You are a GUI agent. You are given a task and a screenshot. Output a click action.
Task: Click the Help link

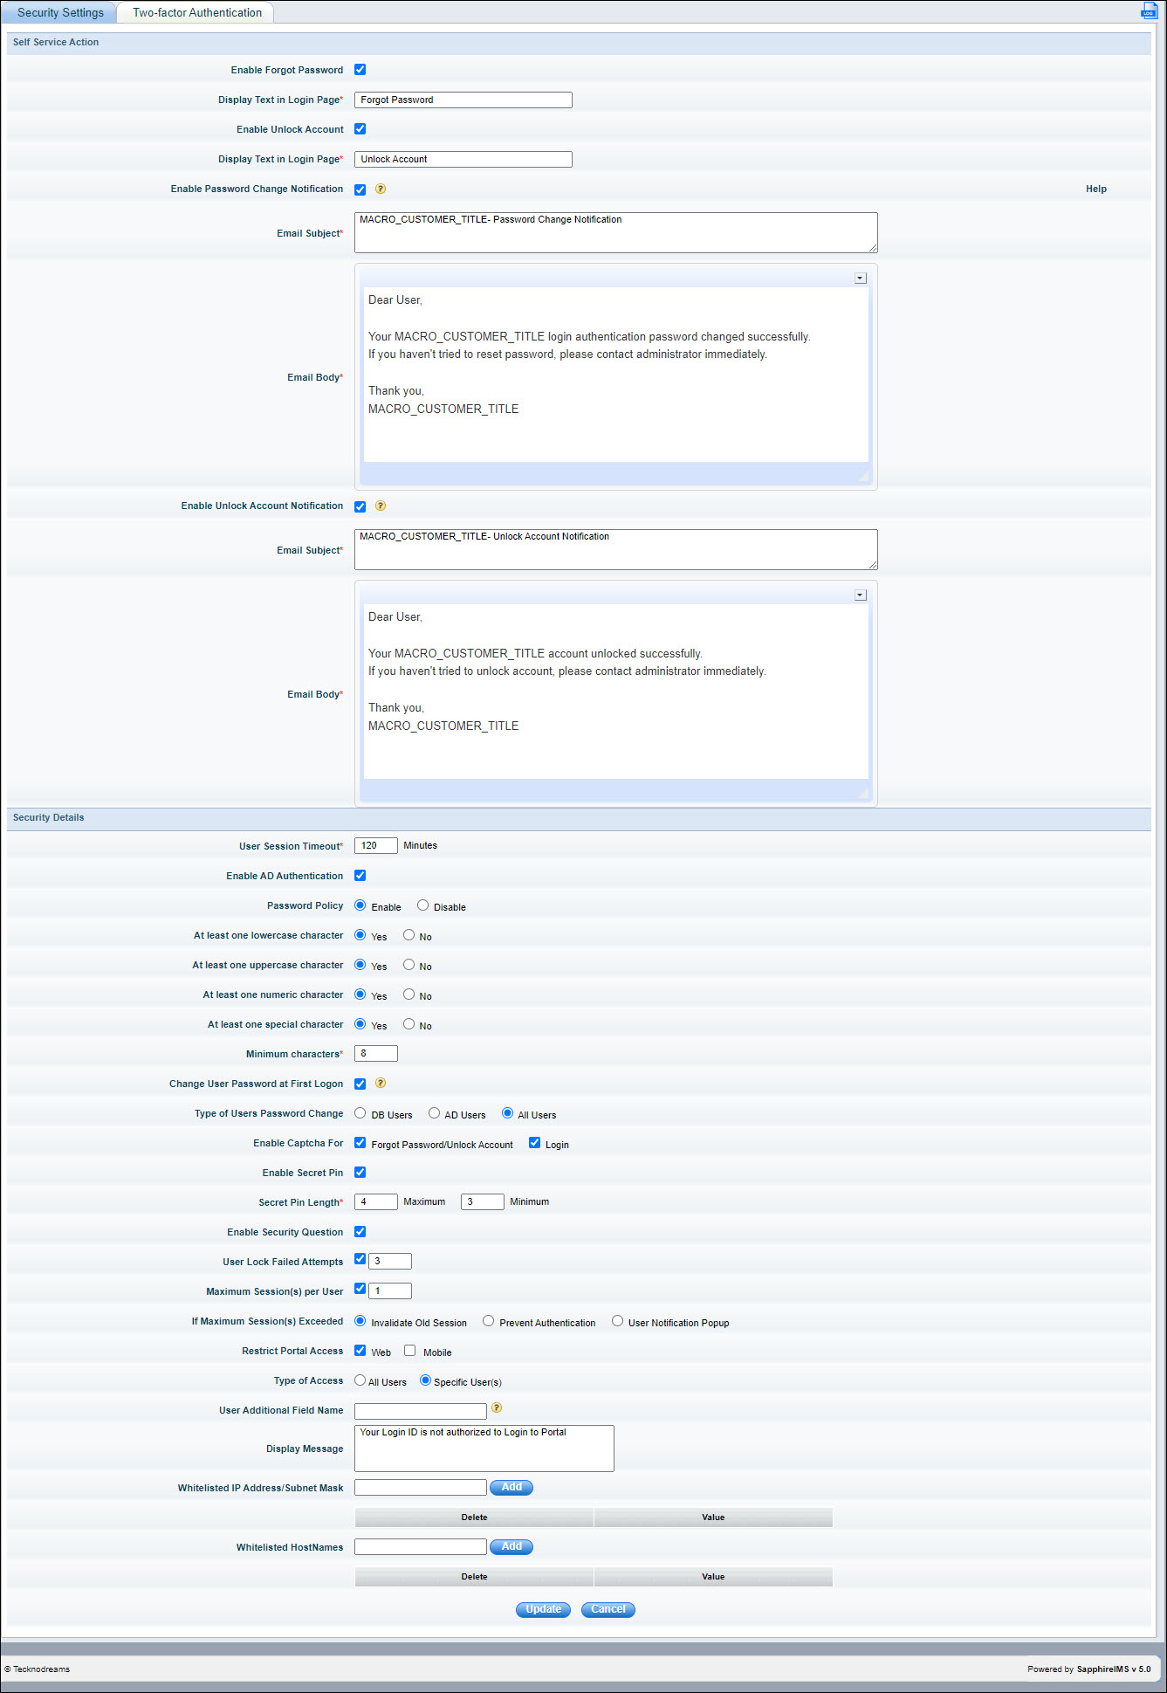pyautogui.click(x=1095, y=189)
